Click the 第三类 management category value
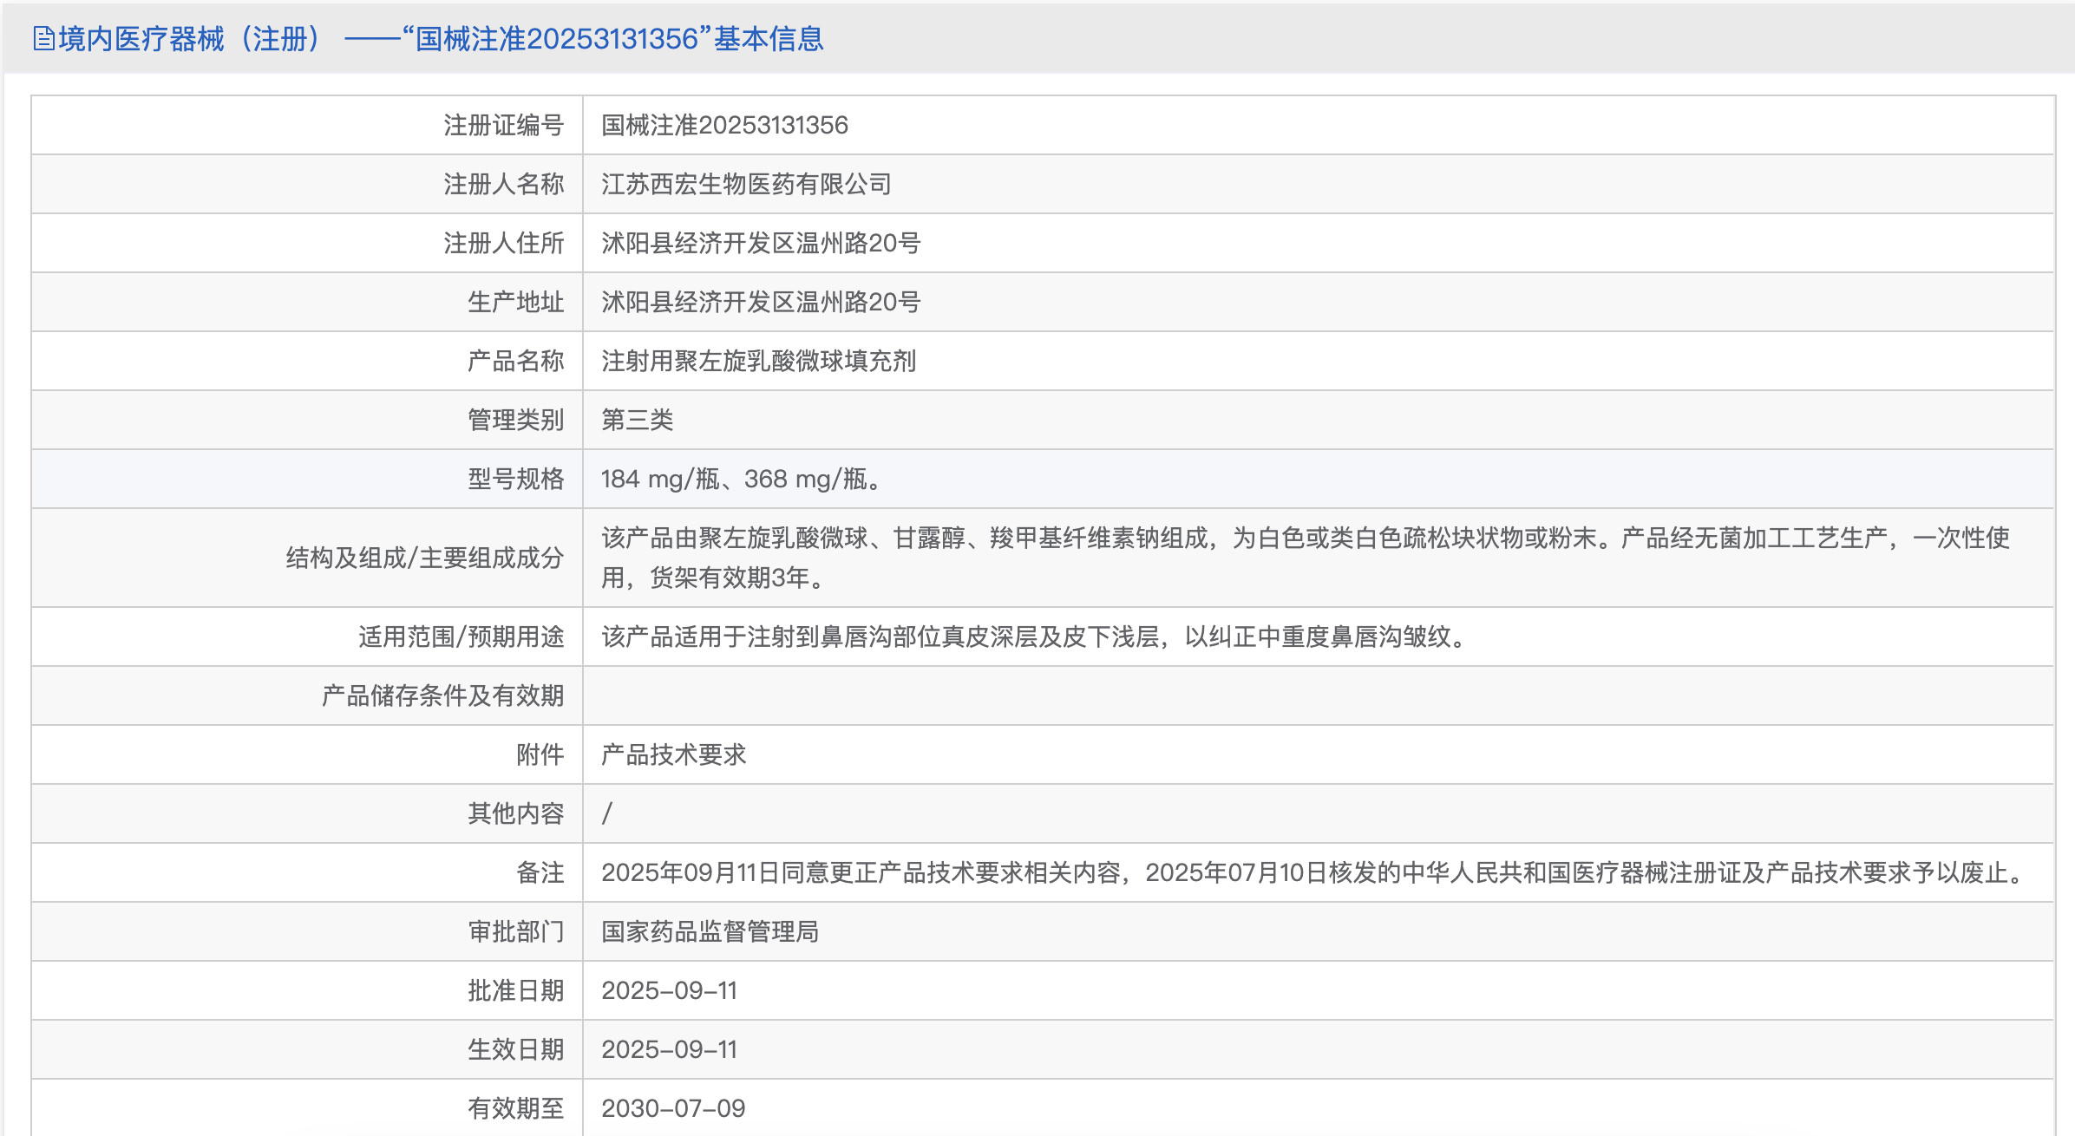This screenshot has height=1136, width=2075. (x=637, y=421)
